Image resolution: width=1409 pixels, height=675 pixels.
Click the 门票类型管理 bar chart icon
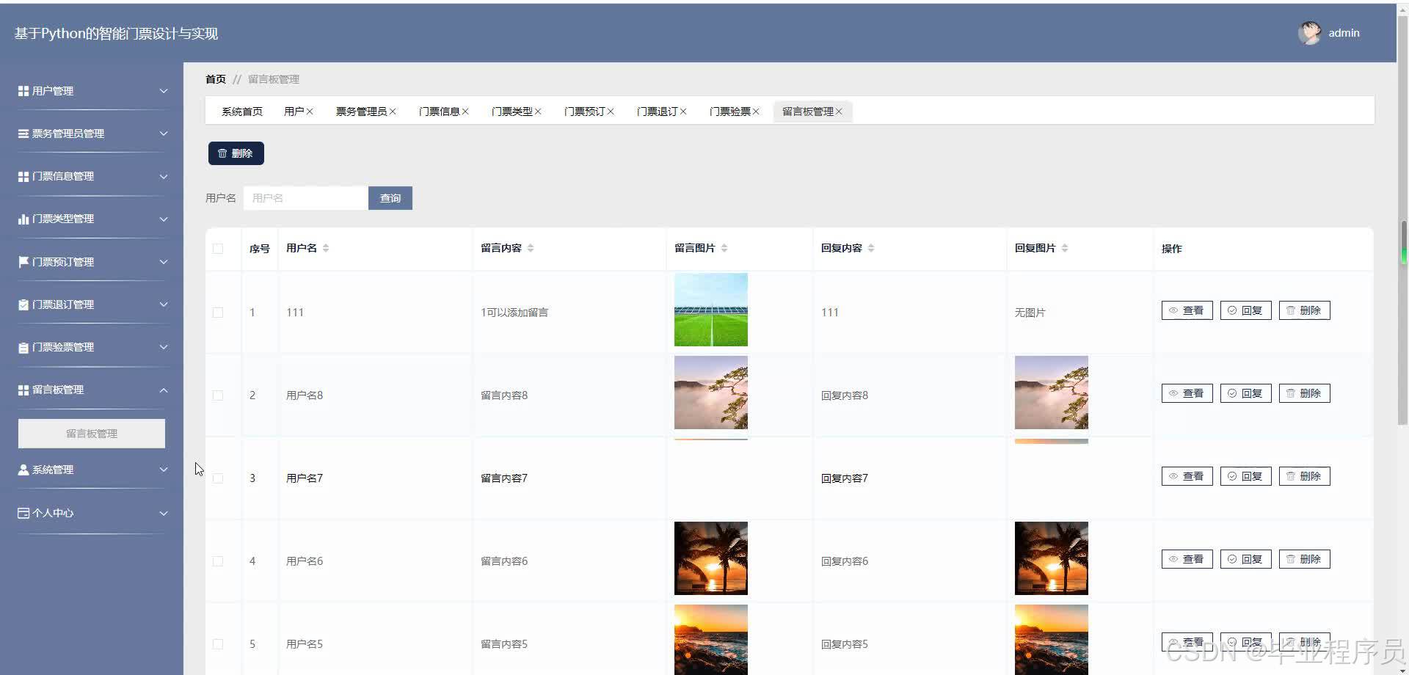coord(23,219)
